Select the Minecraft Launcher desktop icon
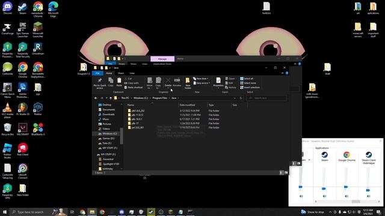385x216 pixels. pos(38,29)
